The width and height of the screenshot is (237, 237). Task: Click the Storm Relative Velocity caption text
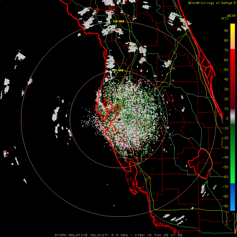pos(118,235)
